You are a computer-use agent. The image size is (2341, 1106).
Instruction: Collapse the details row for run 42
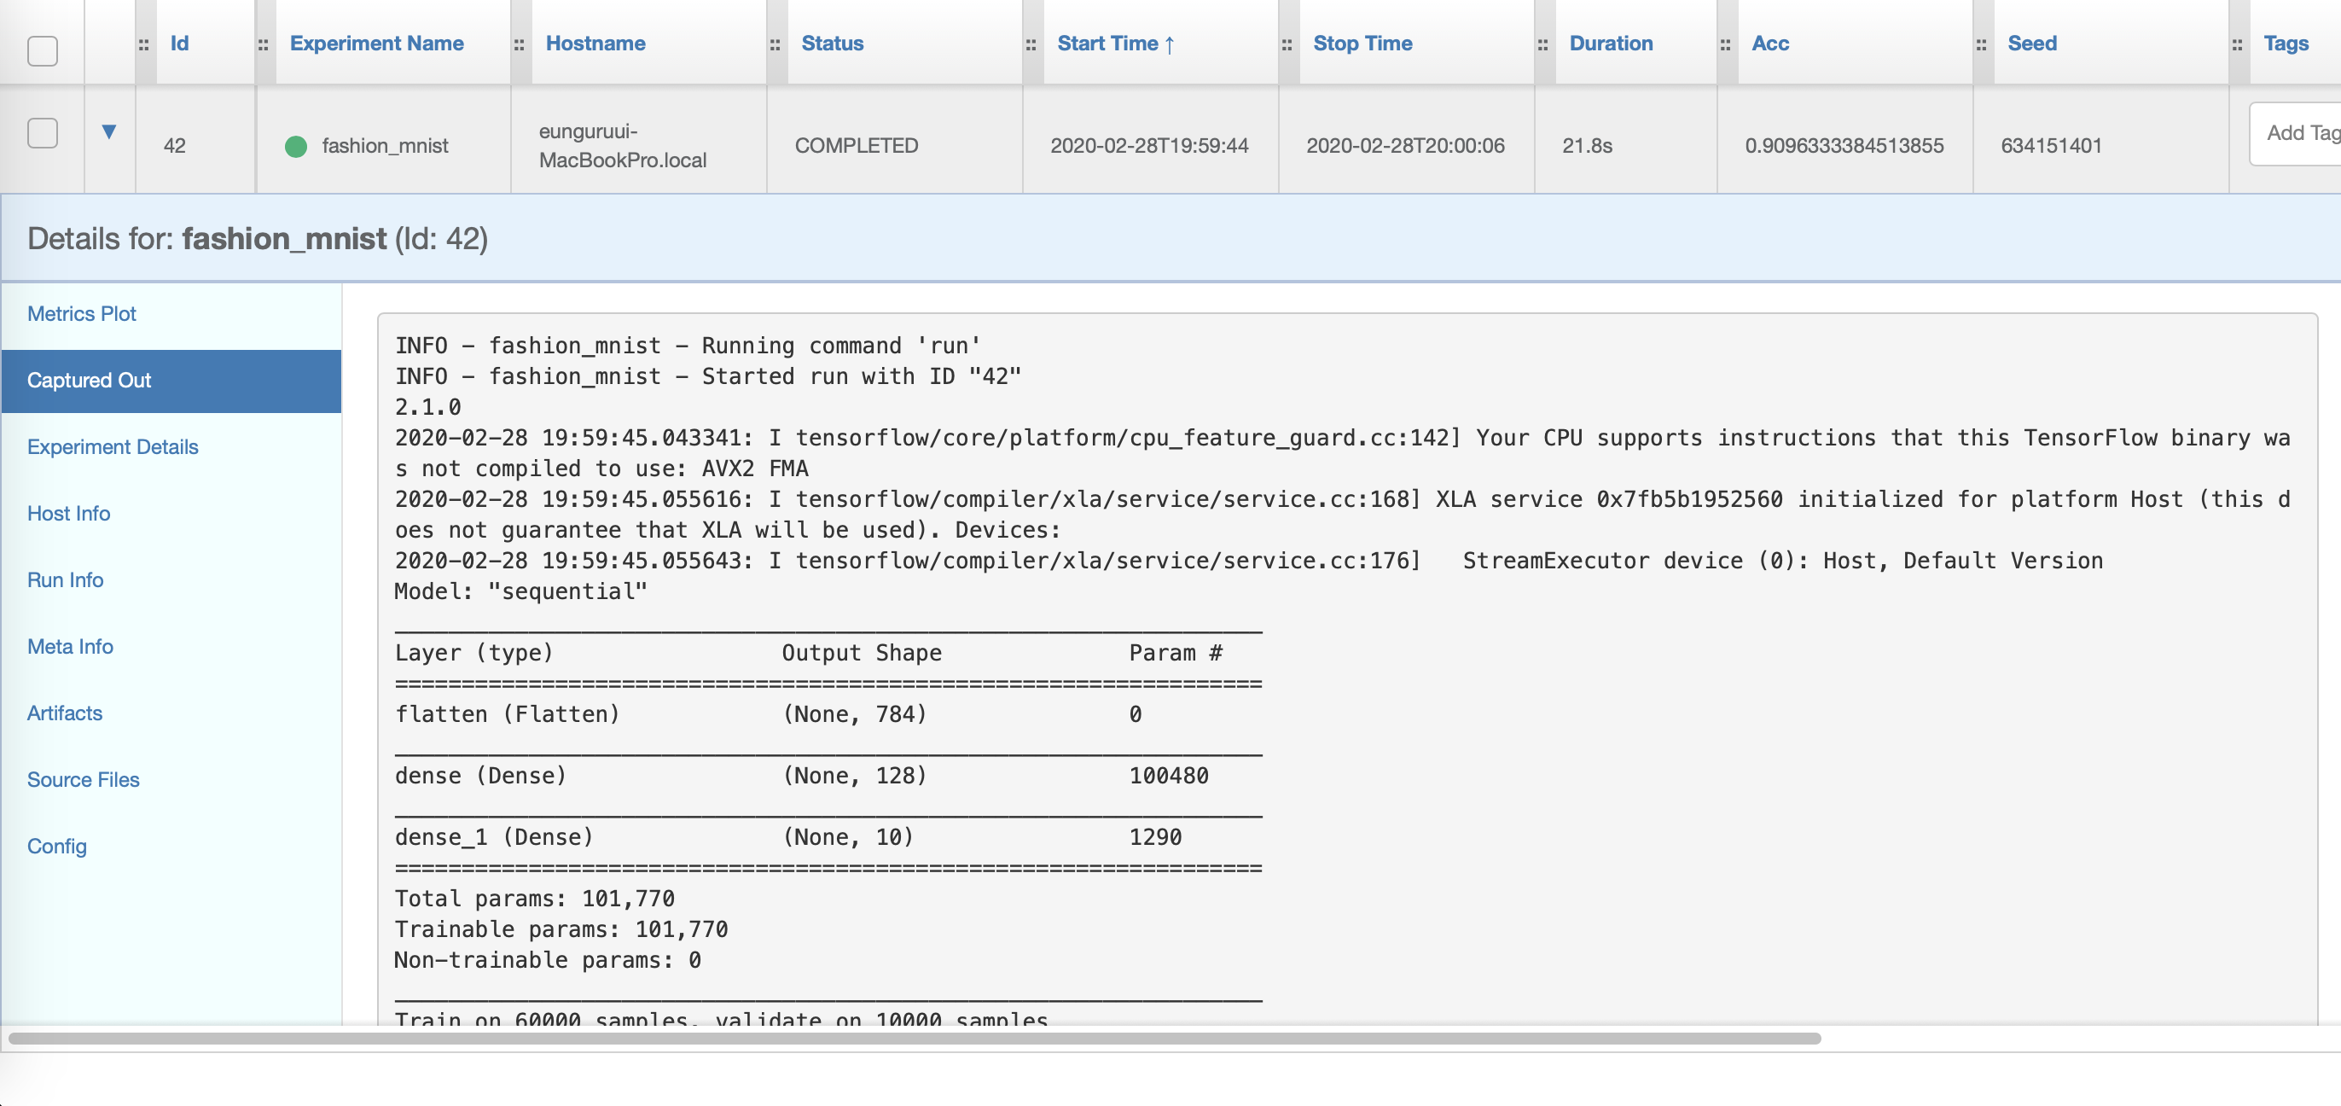tap(109, 131)
